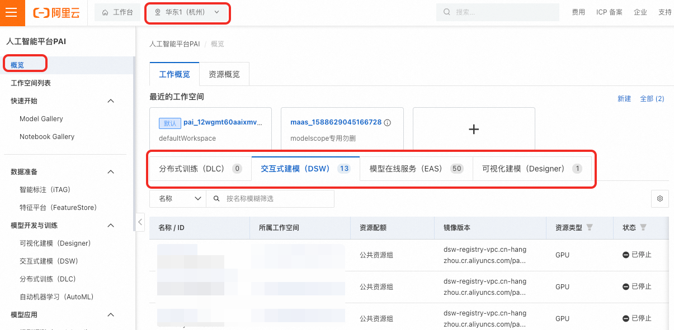Open 可视化建模（Designer）in the sidebar
This screenshot has width=674, height=330.
(55, 243)
